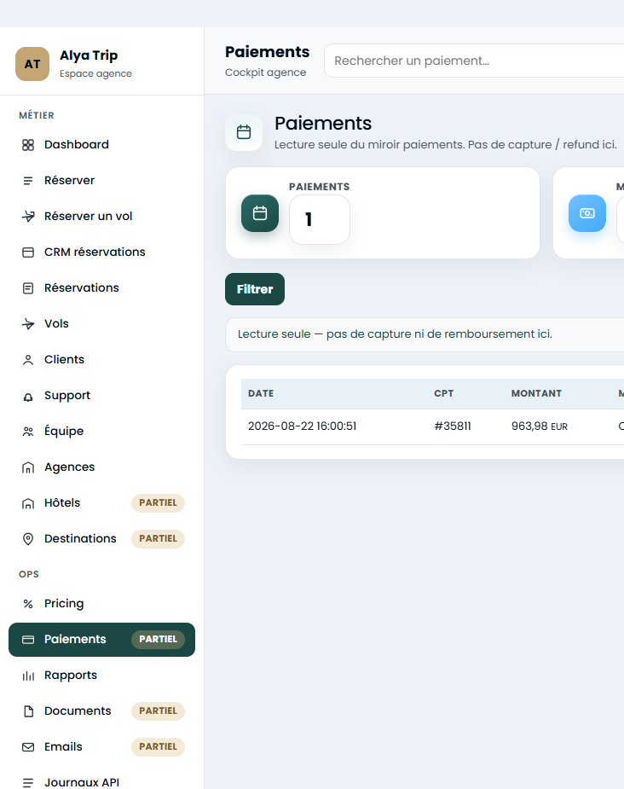Click the Support bell icon
This screenshot has height=789, width=624.
pos(28,396)
